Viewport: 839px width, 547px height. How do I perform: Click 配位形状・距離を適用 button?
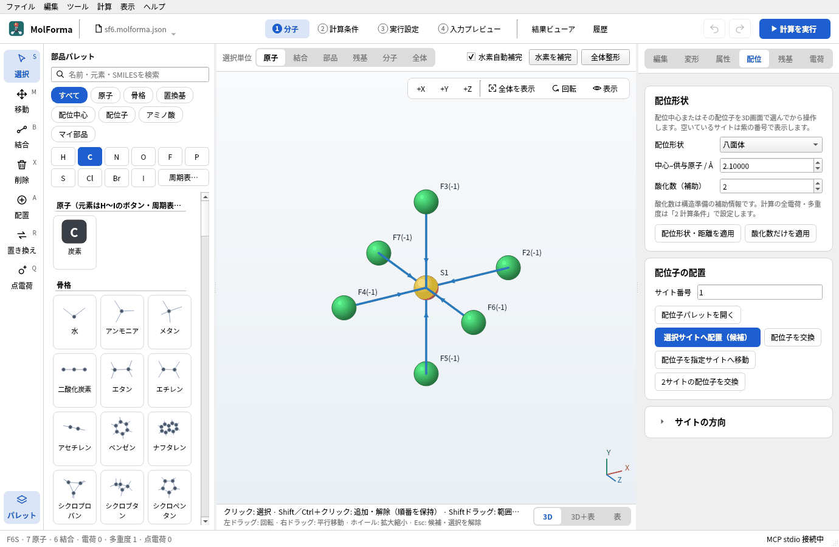[698, 233]
